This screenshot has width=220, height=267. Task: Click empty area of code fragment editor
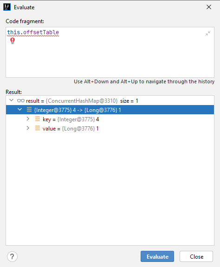click(x=110, y=60)
